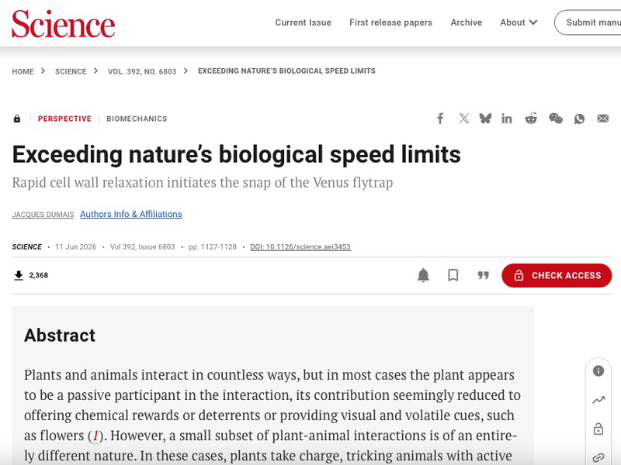The image size is (621, 465).
Task: Email this article with envelope icon
Action: click(x=603, y=119)
